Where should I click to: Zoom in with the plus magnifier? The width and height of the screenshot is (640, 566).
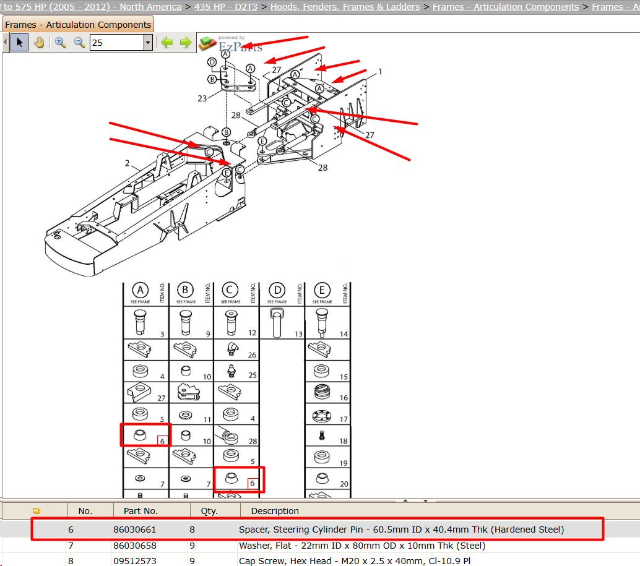(61, 43)
